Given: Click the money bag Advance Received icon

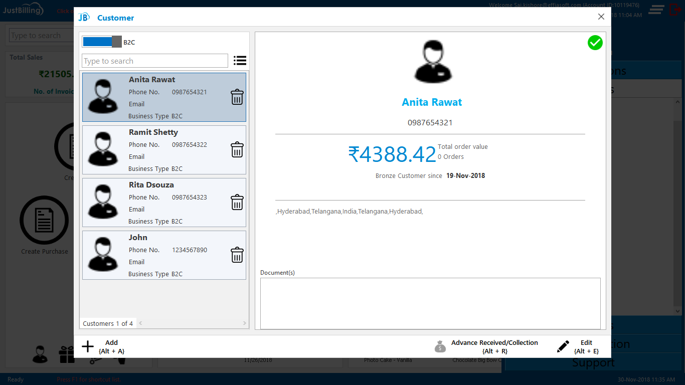Looking at the screenshot, I should 440,346.
